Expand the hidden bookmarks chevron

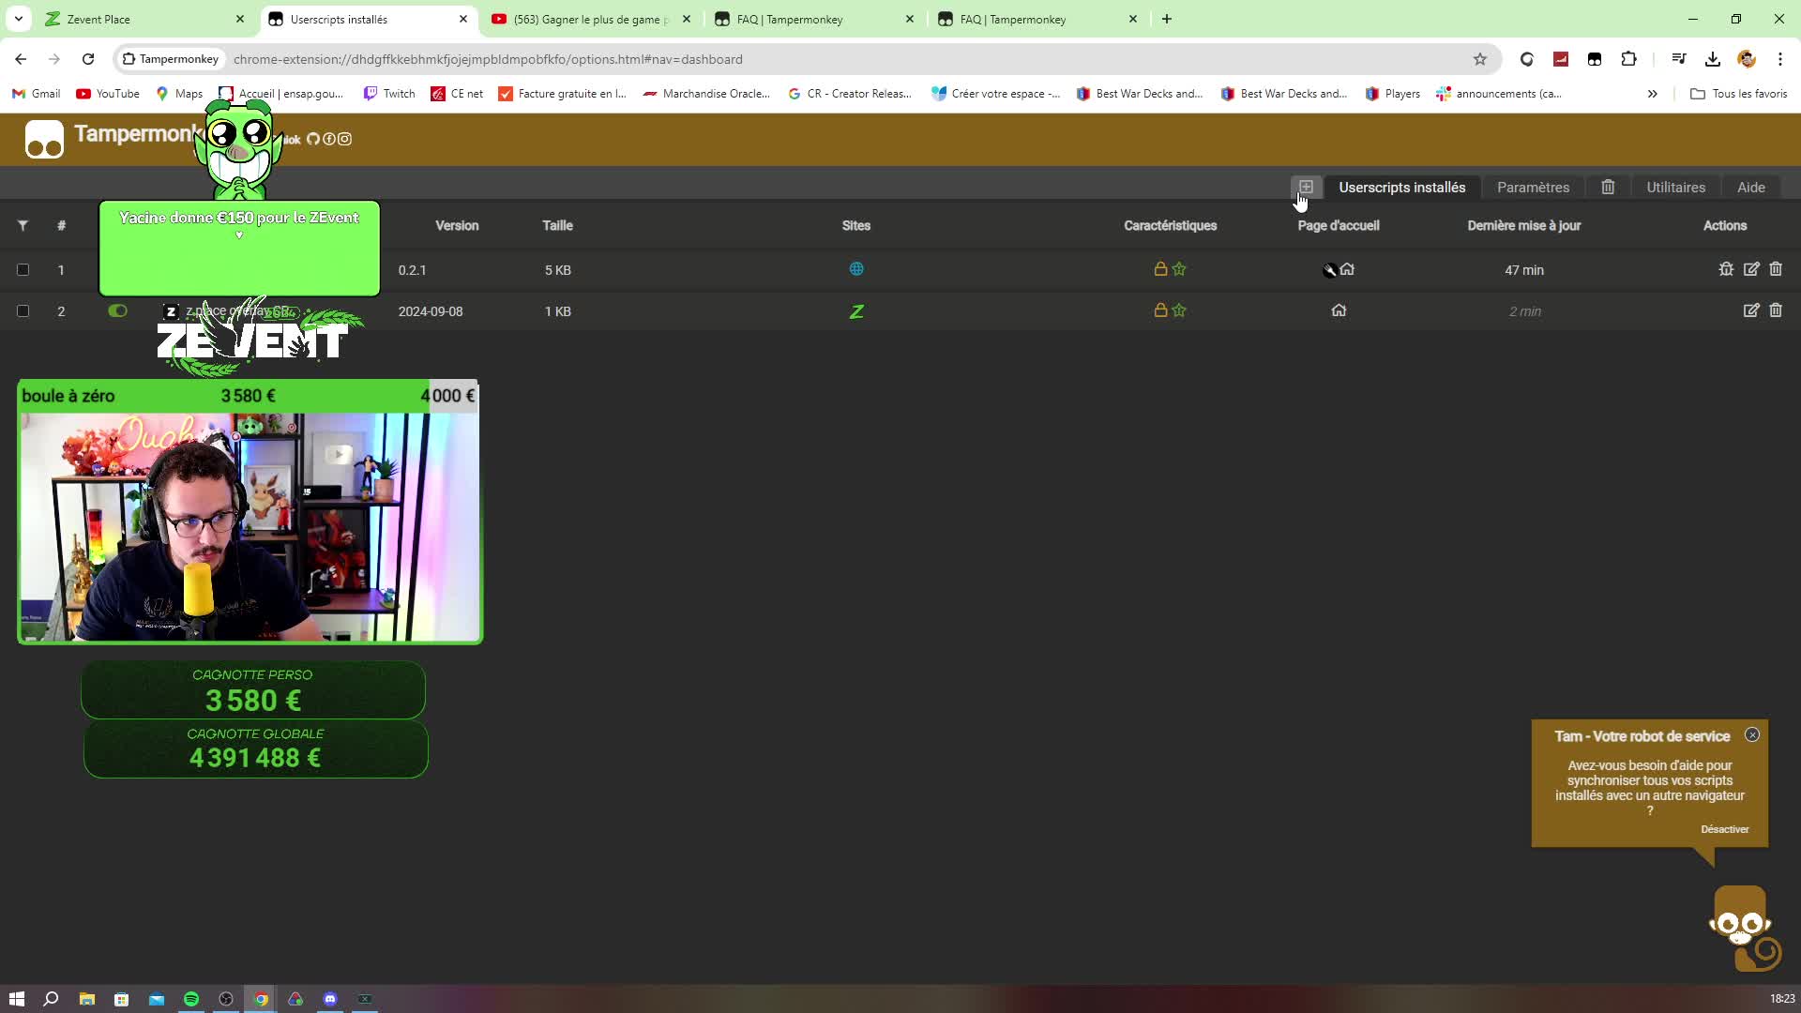(1652, 94)
